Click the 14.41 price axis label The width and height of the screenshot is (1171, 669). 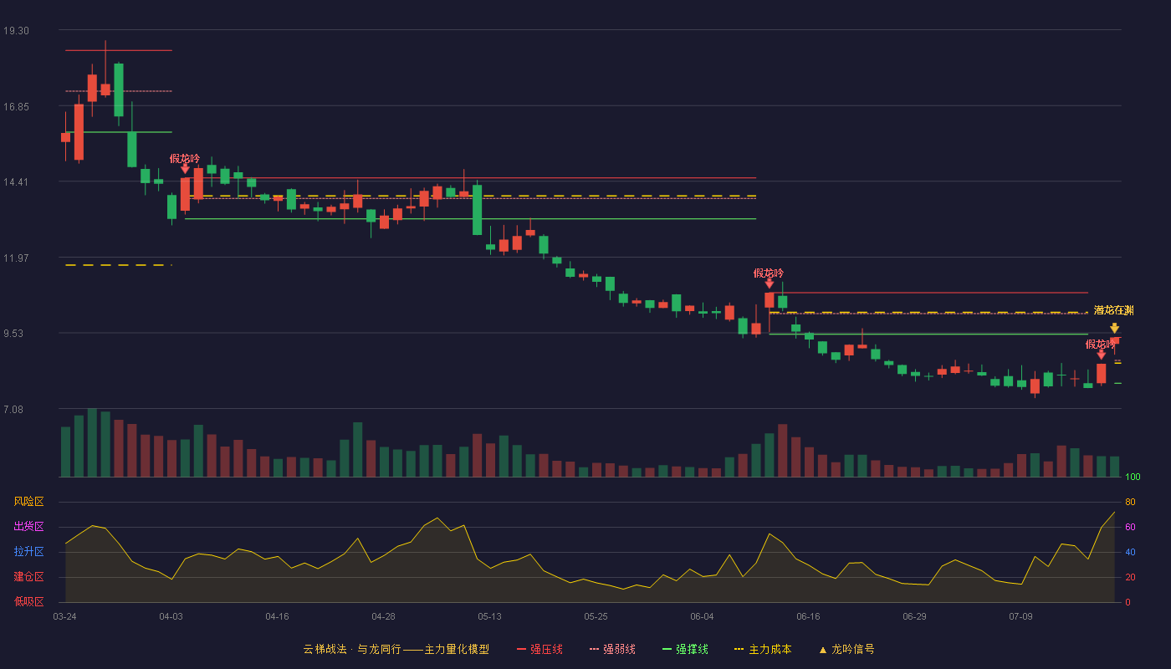point(16,181)
